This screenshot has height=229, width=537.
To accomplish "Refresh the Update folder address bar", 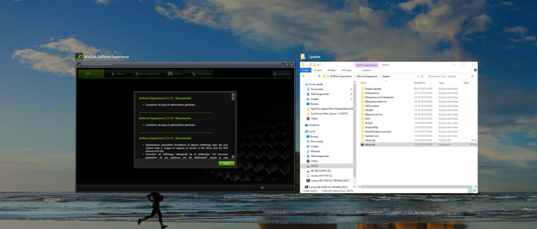I will pos(422,76).
